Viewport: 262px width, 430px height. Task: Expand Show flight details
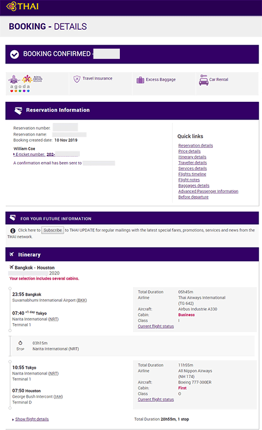pyautogui.click(x=32, y=419)
